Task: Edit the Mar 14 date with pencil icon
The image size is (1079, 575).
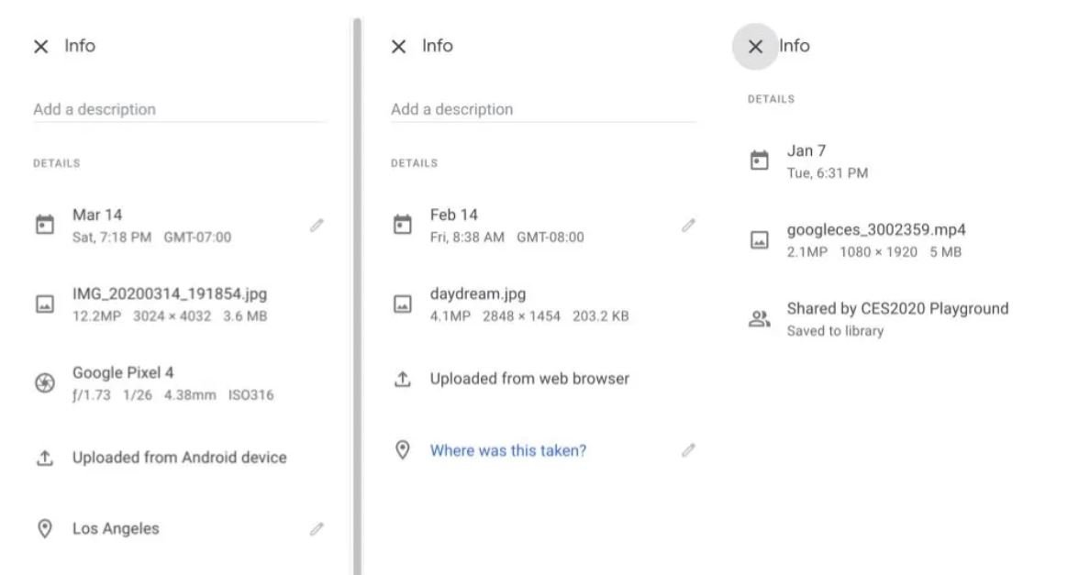Action: click(317, 225)
